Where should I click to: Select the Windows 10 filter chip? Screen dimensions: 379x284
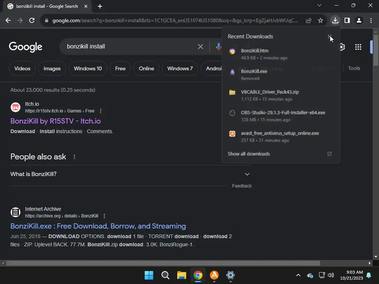[88, 68]
